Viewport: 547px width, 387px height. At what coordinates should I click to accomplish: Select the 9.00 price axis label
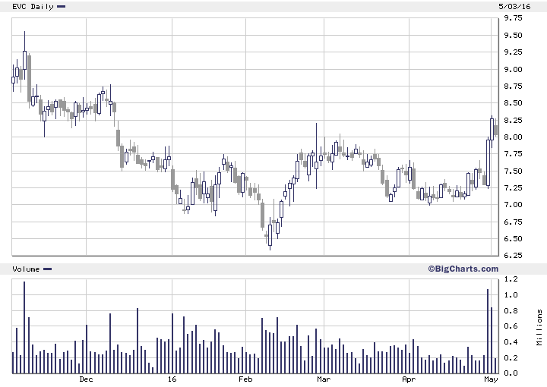click(513, 69)
